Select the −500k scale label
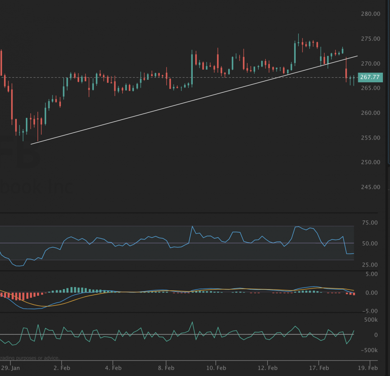This screenshot has height=376, width=390. coord(370,351)
